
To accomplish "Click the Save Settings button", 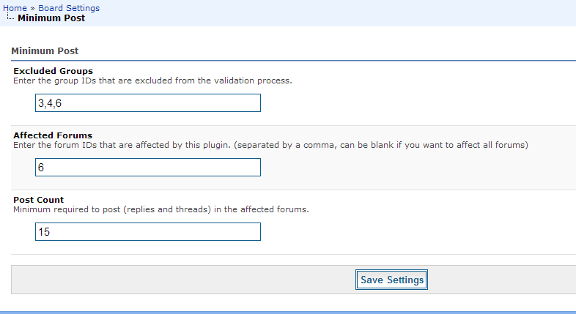I will [x=392, y=280].
